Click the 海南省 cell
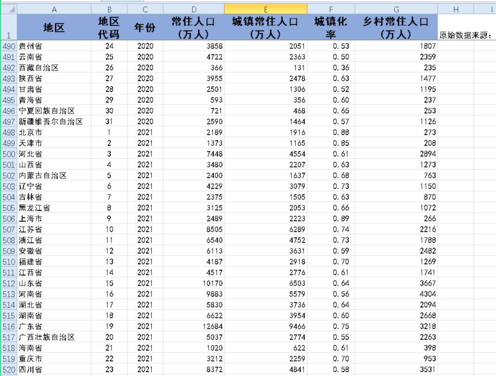 point(54,348)
